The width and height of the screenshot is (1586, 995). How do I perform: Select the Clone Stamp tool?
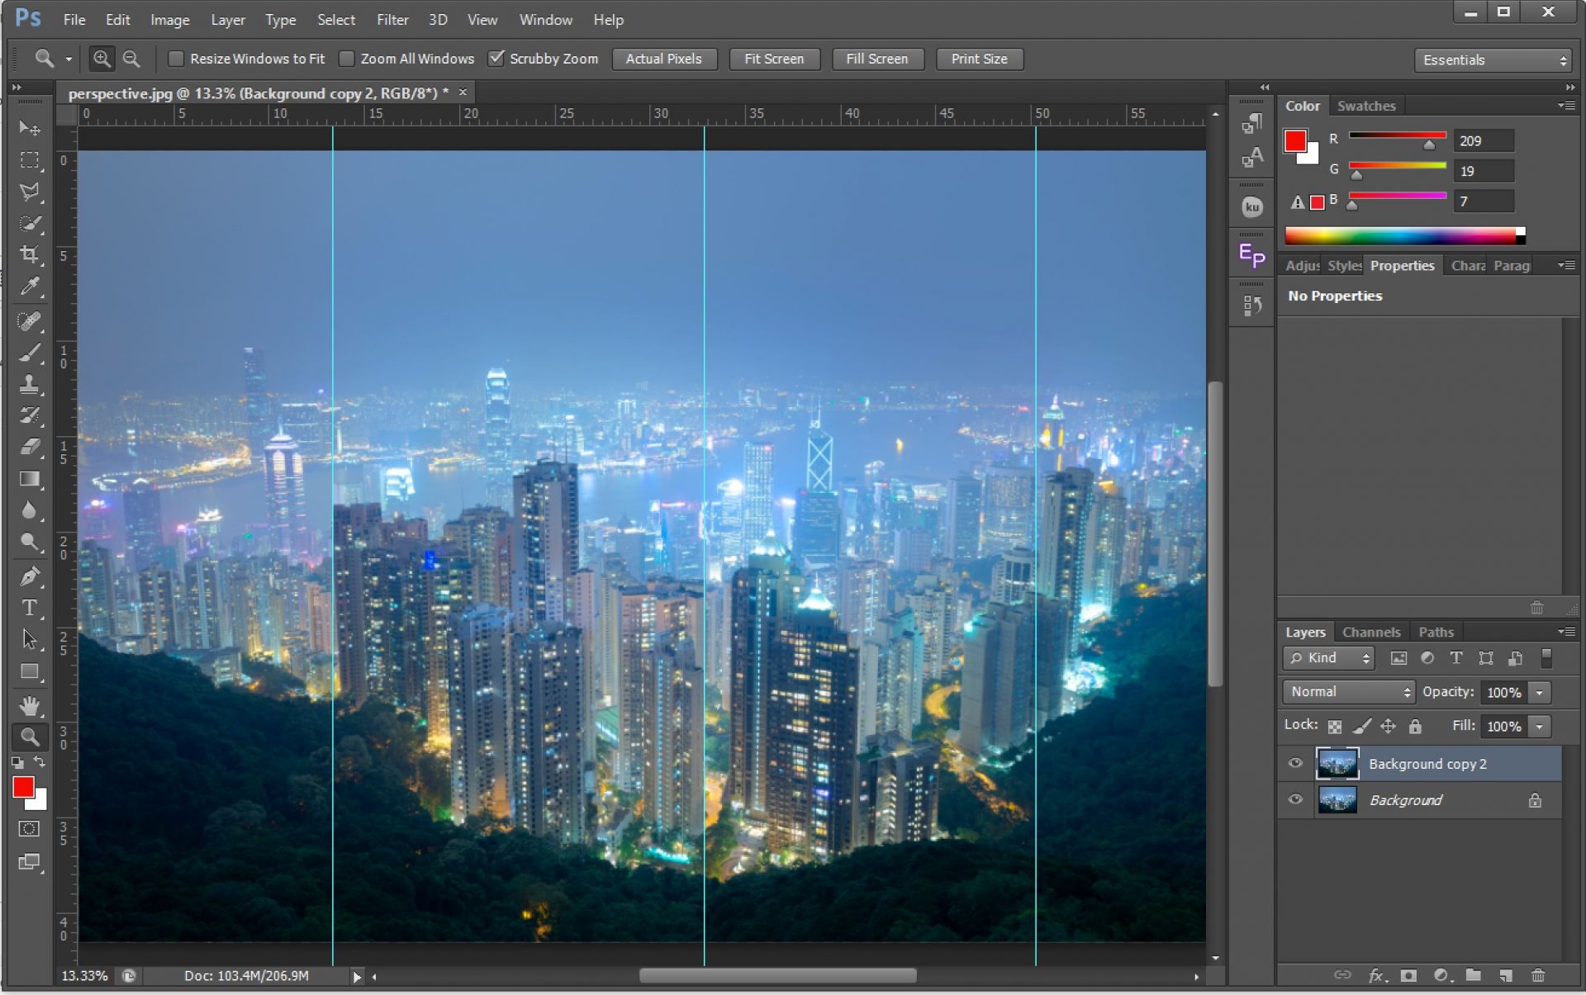point(31,384)
